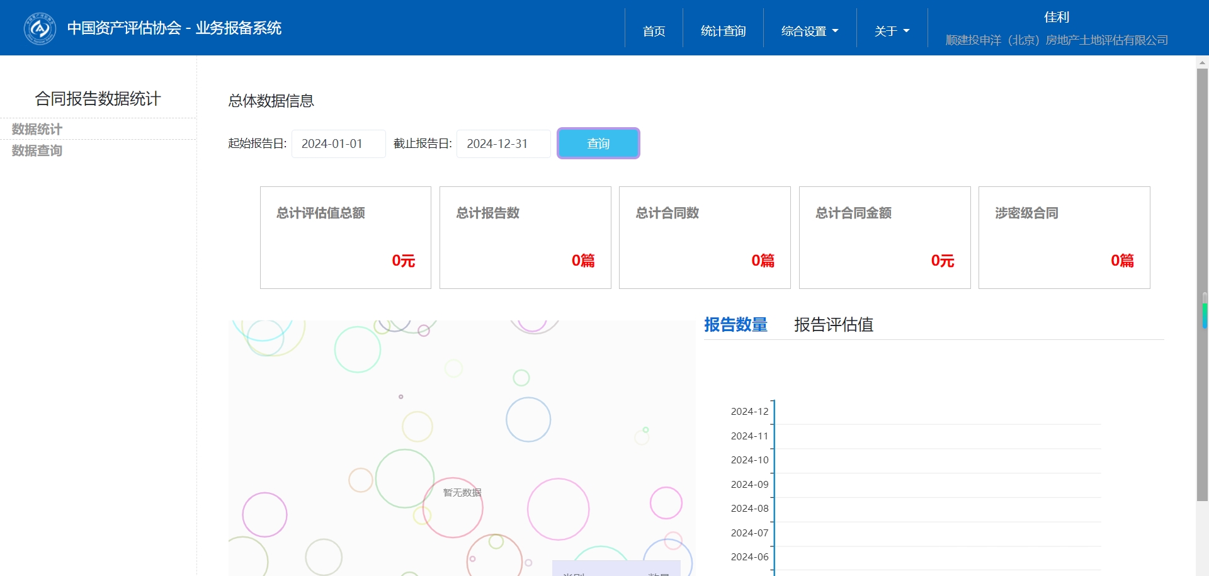Click the page vertical scrollbar thumb
The width and height of the screenshot is (1209, 576).
(x=1202, y=283)
